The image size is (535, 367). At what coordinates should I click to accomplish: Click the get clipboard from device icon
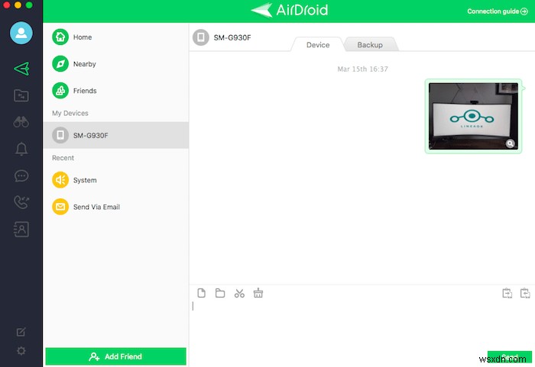(x=525, y=293)
